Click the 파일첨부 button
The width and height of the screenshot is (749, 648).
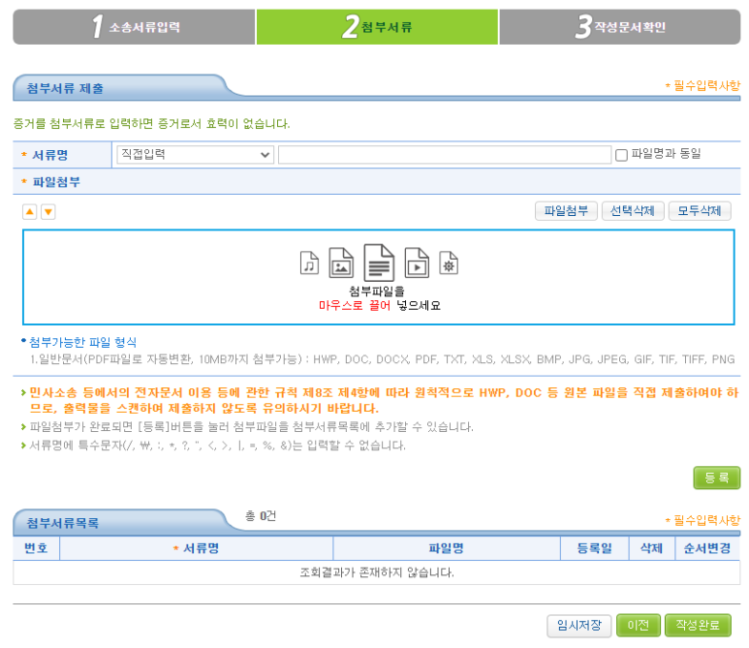(566, 211)
